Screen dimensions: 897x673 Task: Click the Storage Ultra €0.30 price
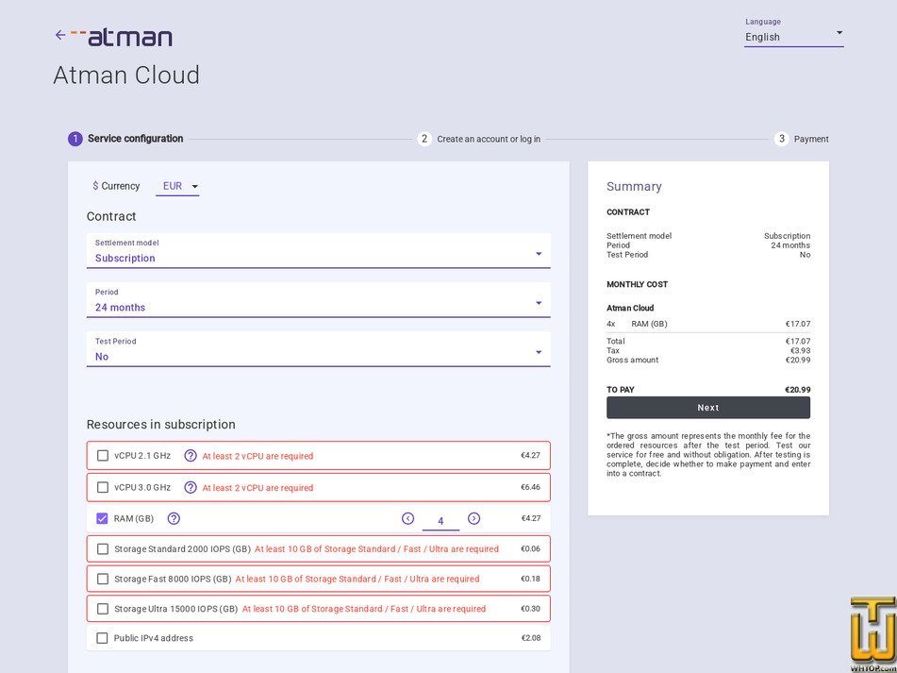tap(530, 608)
